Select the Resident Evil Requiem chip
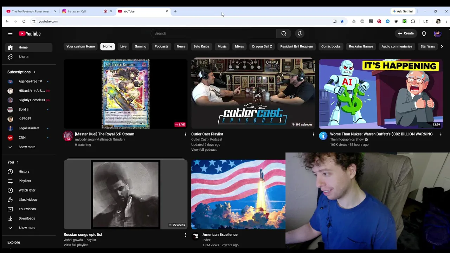 [x=296, y=46]
